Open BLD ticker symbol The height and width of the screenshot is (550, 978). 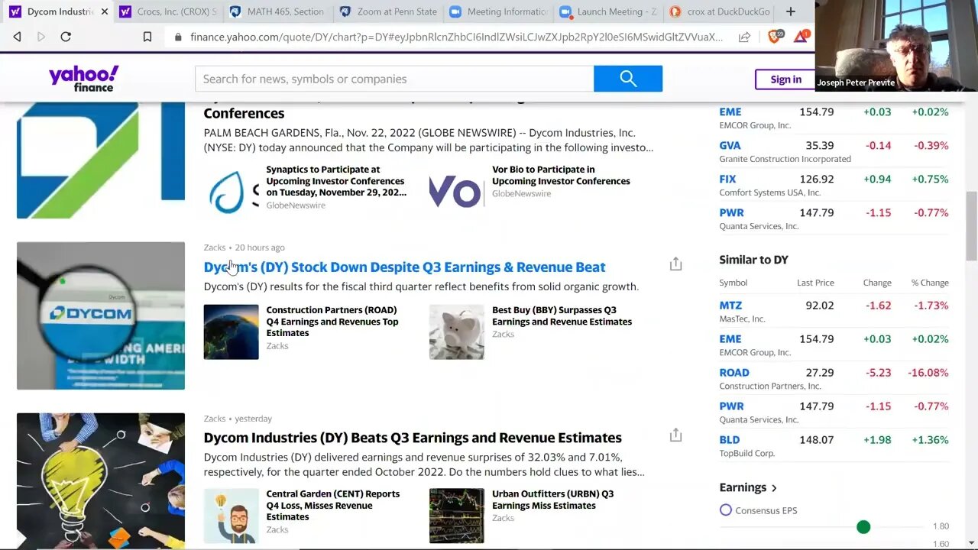coord(730,439)
